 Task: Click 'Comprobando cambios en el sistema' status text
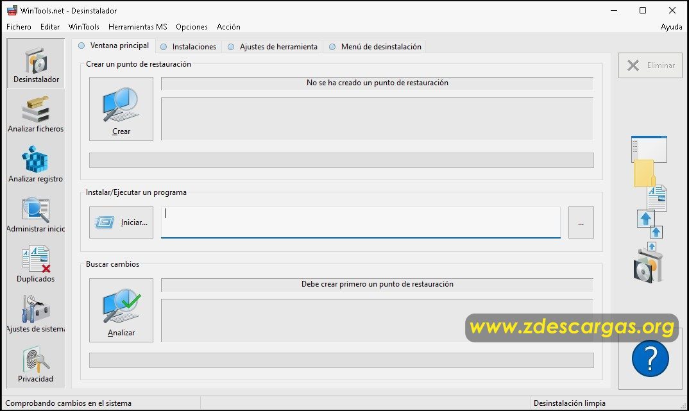tap(68, 403)
